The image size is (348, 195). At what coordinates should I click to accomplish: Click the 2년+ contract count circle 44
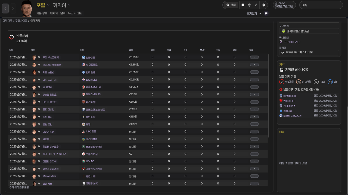click(x=330, y=82)
